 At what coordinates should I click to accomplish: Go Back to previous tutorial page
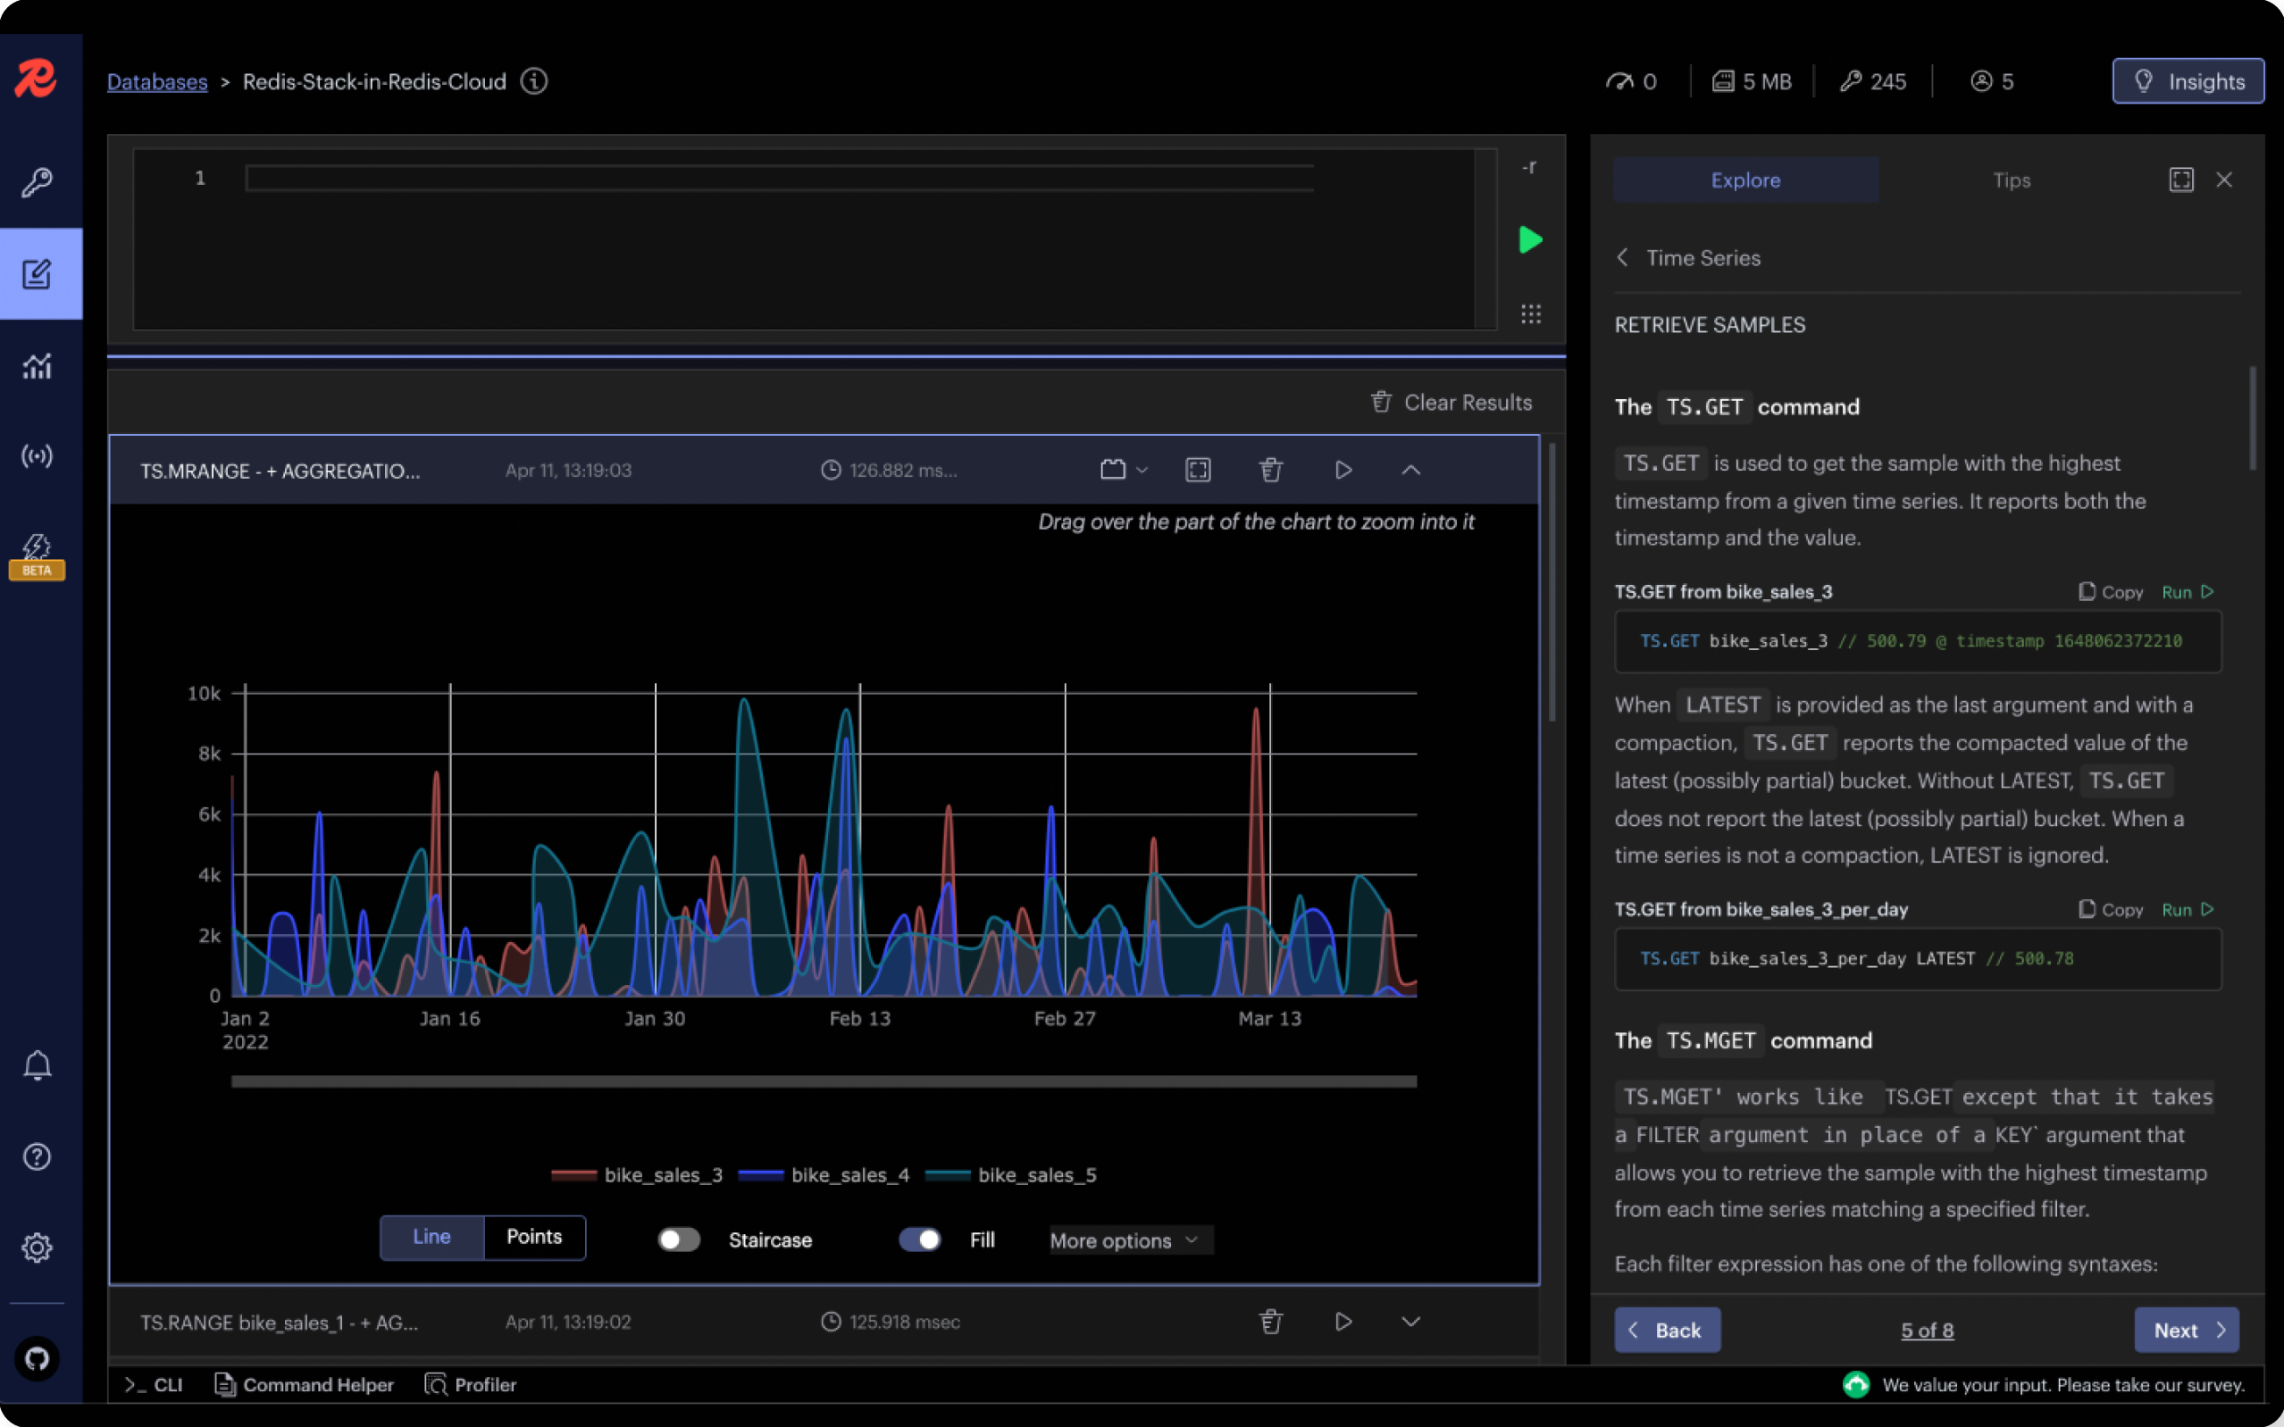(1667, 1329)
